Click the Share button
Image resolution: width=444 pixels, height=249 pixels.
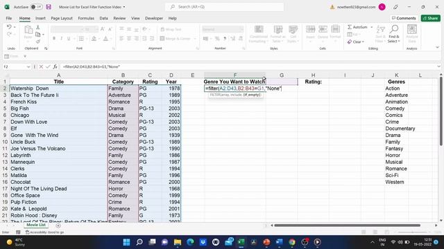click(x=430, y=18)
